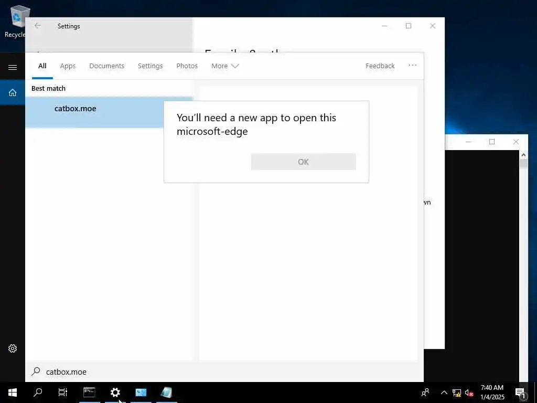The image size is (537, 403).
Task: Open the blue window app taskbar icon
Action: (x=141, y=393)
